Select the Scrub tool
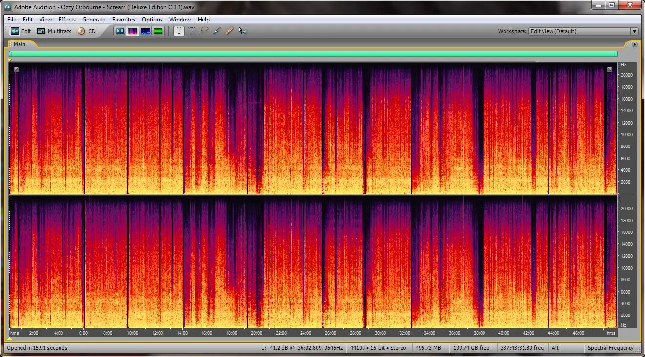Image resolution: width=645 pixels, height=357 pixels. [x=242, y=31]
